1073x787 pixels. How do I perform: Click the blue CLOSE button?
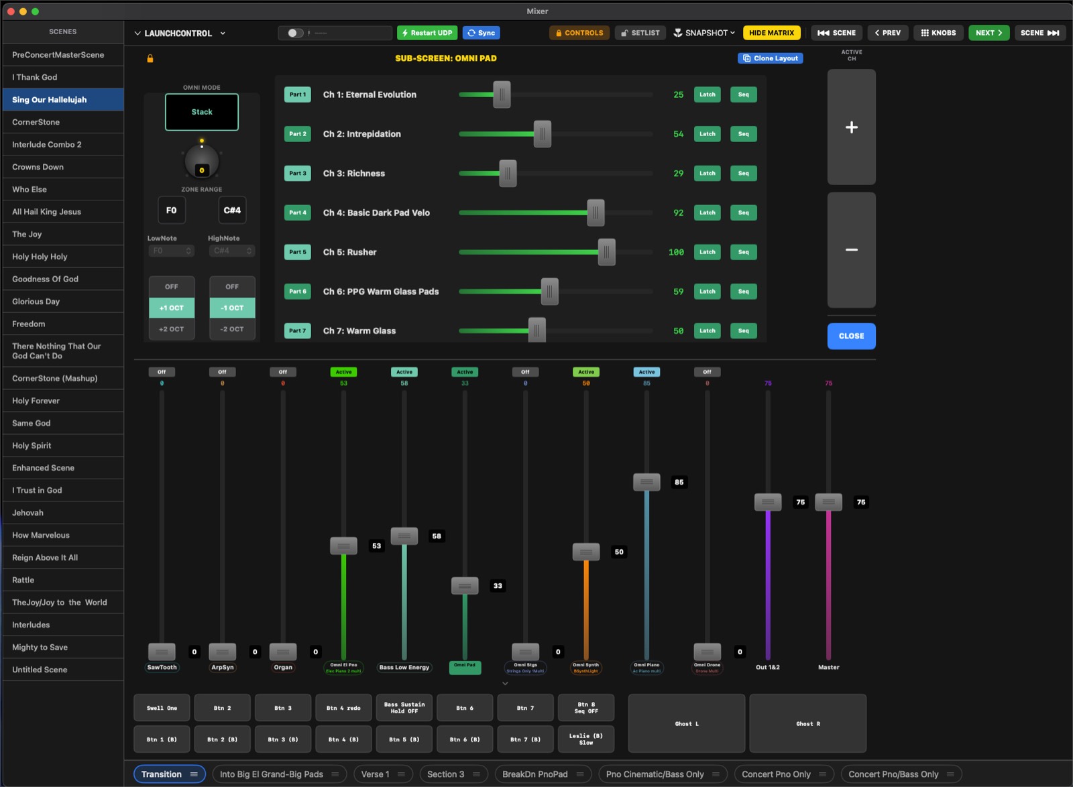851,336
